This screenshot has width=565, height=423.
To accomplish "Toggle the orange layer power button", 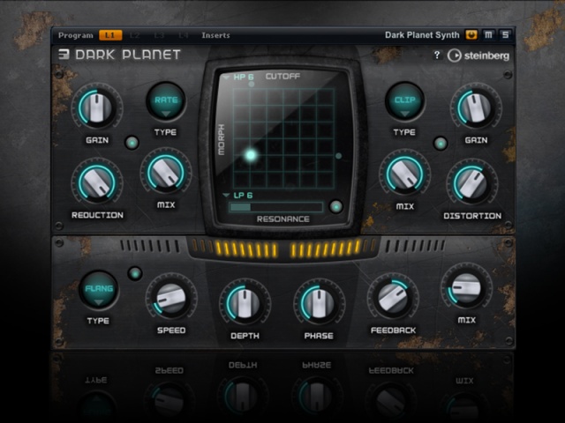I will pos(471,35).
